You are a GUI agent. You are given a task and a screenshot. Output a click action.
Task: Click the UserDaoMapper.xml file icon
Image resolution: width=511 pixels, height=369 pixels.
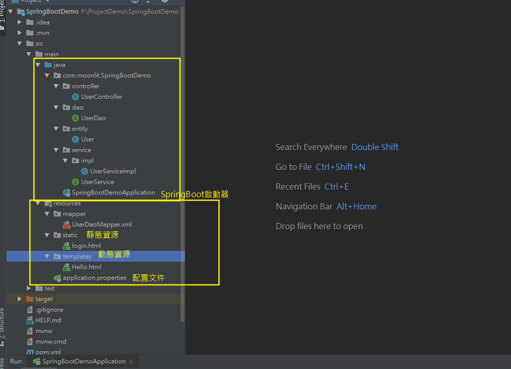click(66, 225)
